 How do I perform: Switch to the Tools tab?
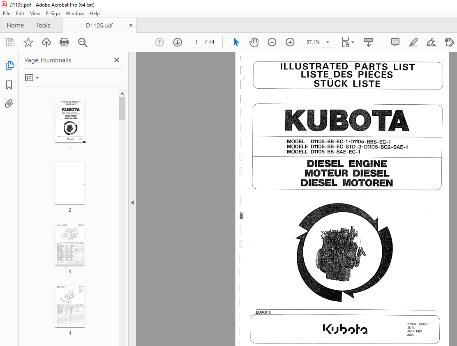click(43, 25)
